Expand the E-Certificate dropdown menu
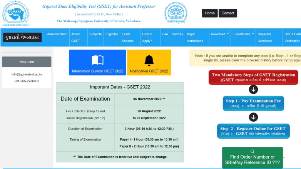Screen dimensions: 301x169 (x=243, y=34)
